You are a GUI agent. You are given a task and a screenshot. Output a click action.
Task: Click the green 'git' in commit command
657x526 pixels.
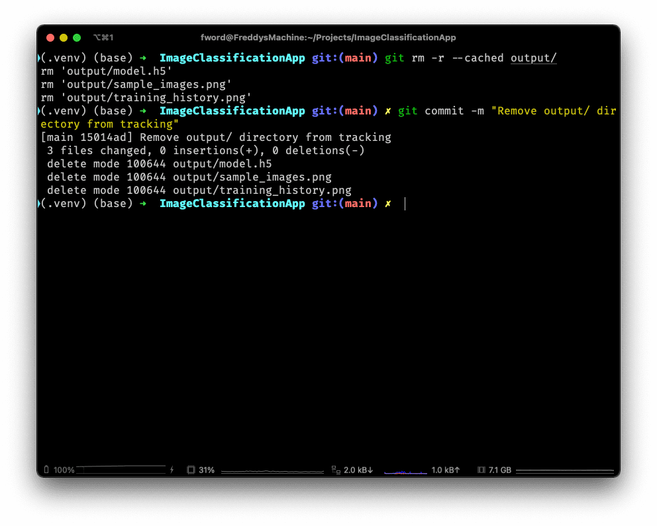[x=408, y=111]
